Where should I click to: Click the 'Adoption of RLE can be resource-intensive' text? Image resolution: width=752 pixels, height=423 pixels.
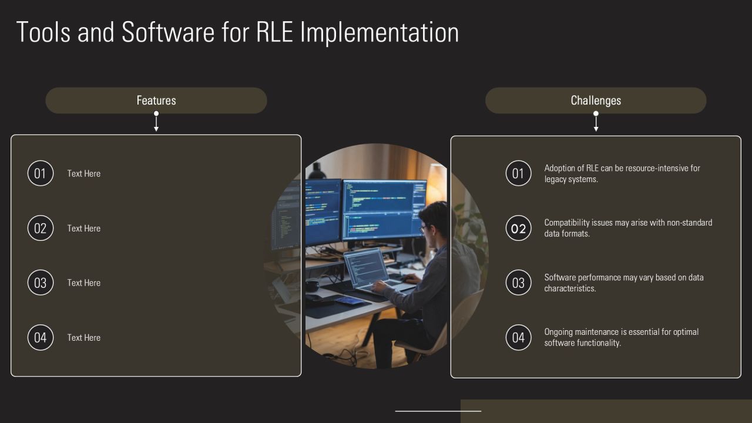(622, 173)
